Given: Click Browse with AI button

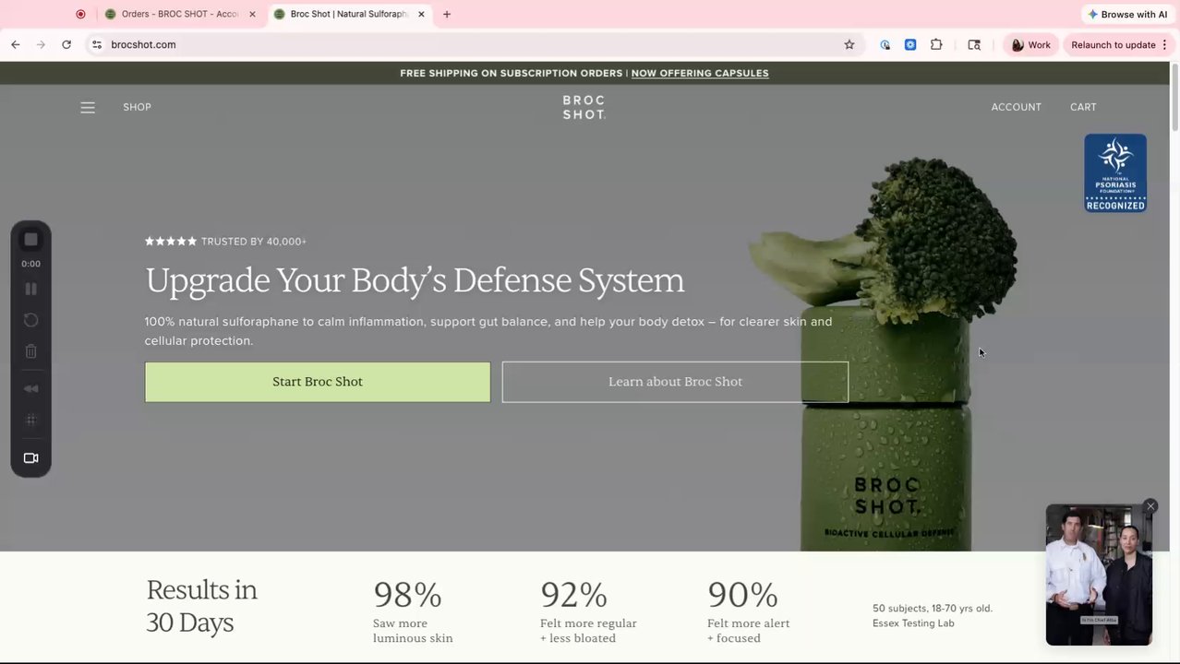Looking at the screenshot, I should click(x=1127, y=14).
